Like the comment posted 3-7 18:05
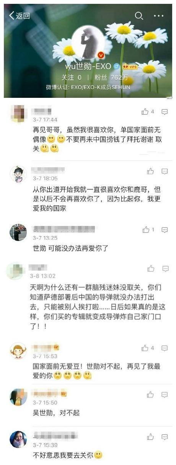 coord(150,171)
